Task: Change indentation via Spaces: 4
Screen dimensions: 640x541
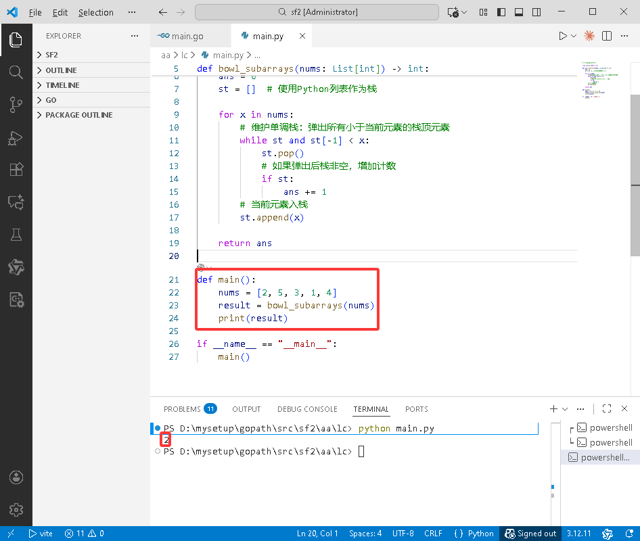Action: pyautogui.click(x=365, y=534)
